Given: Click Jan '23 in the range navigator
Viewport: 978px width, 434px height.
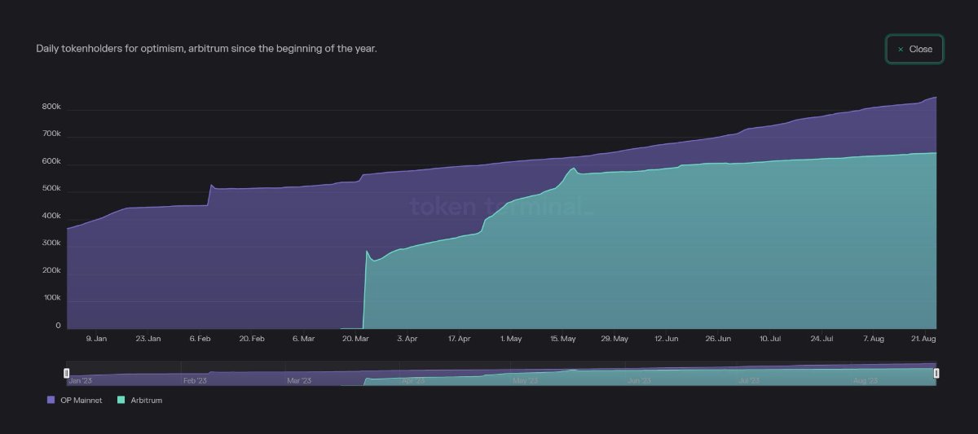Looking at the screenshot, I should tap(80, 380).
